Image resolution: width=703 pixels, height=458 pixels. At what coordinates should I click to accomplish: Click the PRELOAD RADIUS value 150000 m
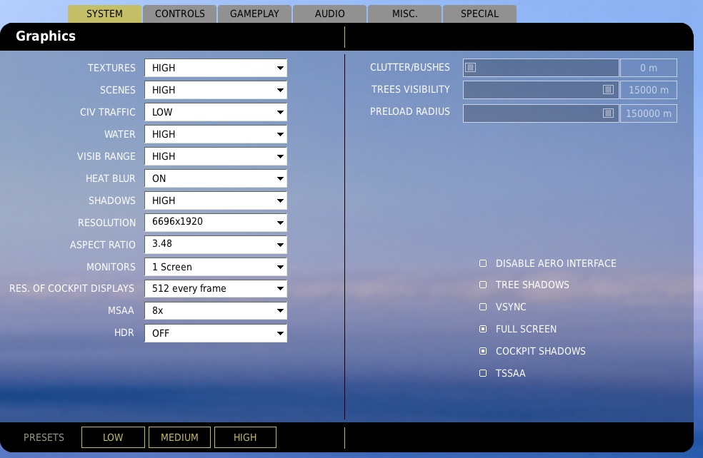648,113
